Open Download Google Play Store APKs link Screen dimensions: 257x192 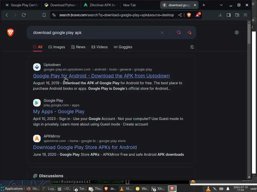point(85,147)
